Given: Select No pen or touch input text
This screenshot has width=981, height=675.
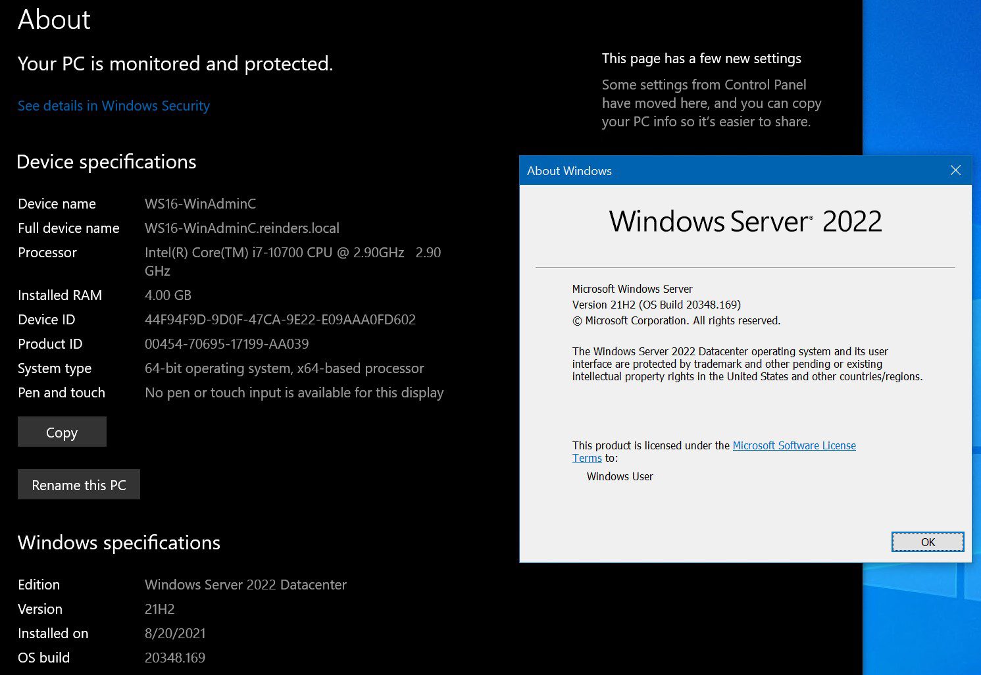Looking at the screenshot, I should tap(294, 393).
